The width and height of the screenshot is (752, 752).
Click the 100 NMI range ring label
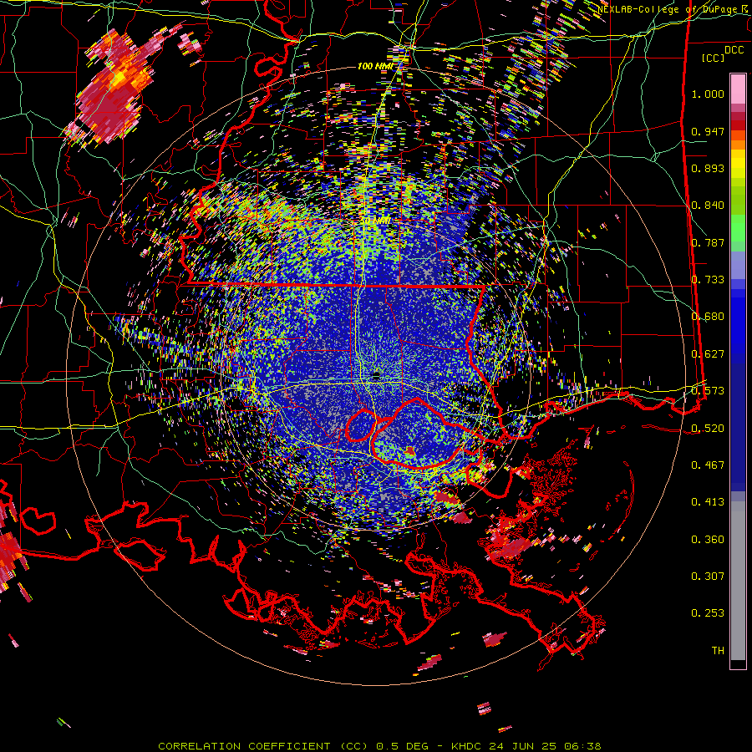[375, 66]
